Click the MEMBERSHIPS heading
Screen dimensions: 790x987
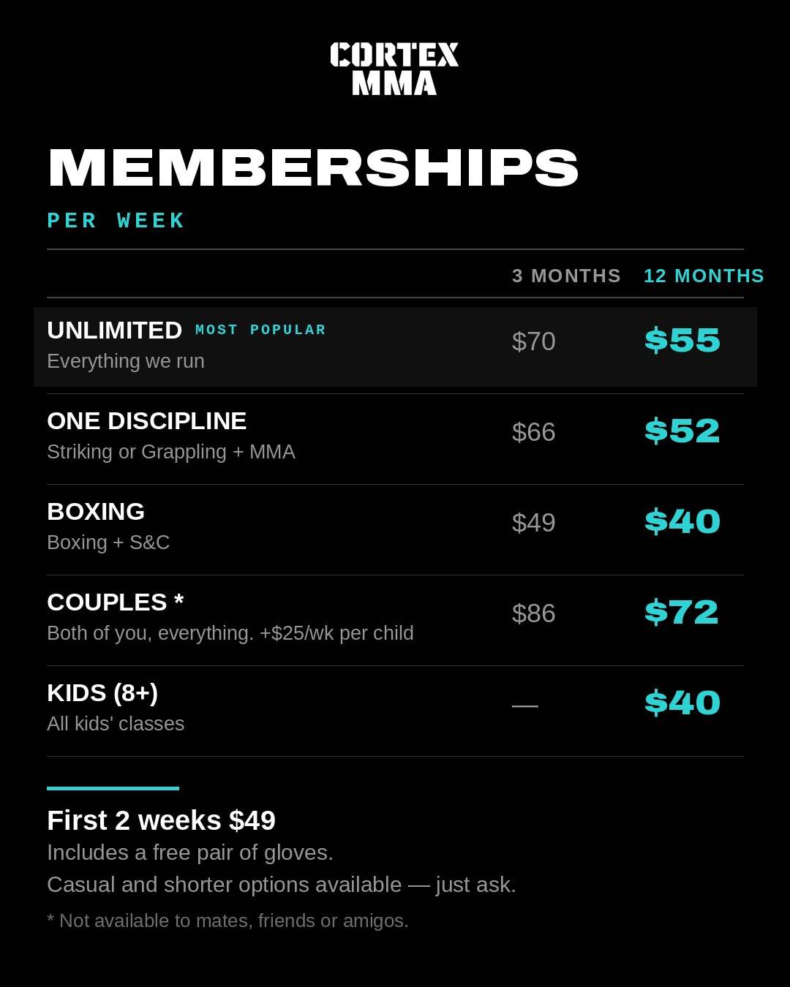313,169
